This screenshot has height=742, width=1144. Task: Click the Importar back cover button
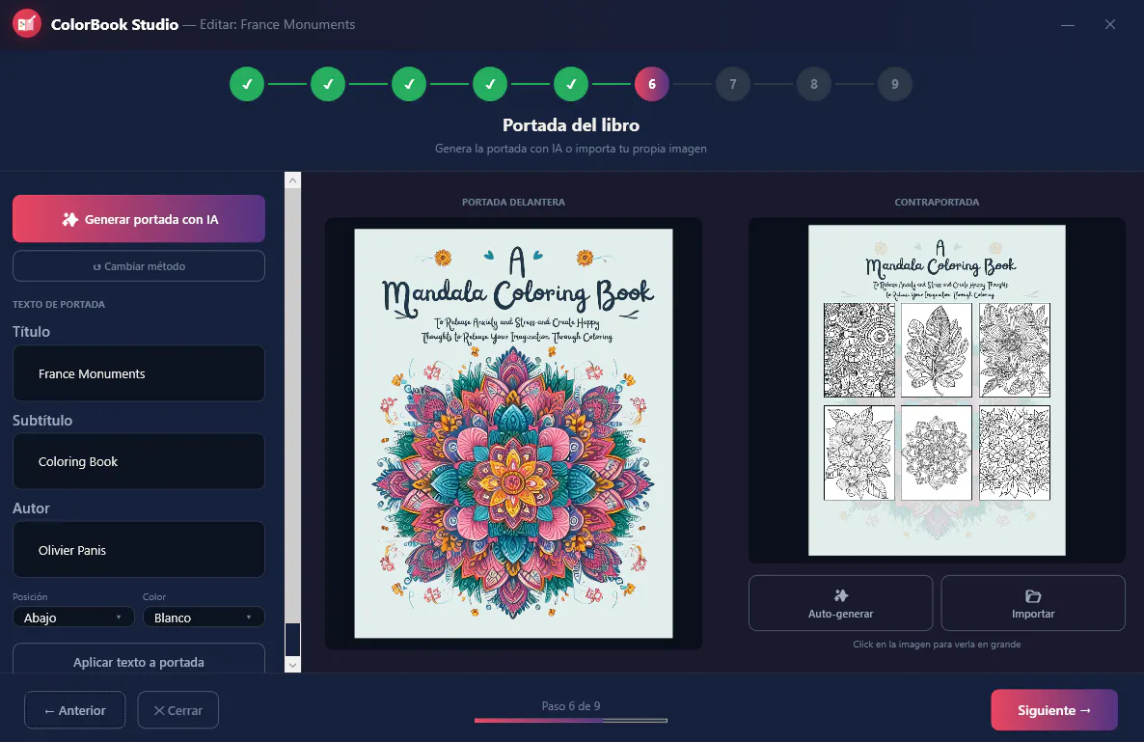pyautogui.click(x=1033, y=603)
